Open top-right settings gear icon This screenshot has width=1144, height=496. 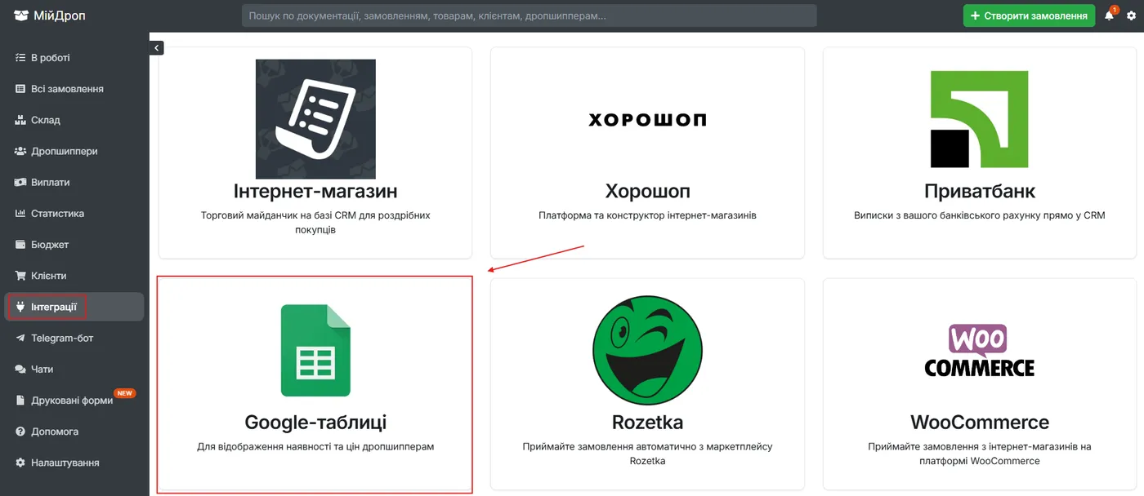(x=1131, y=15)
